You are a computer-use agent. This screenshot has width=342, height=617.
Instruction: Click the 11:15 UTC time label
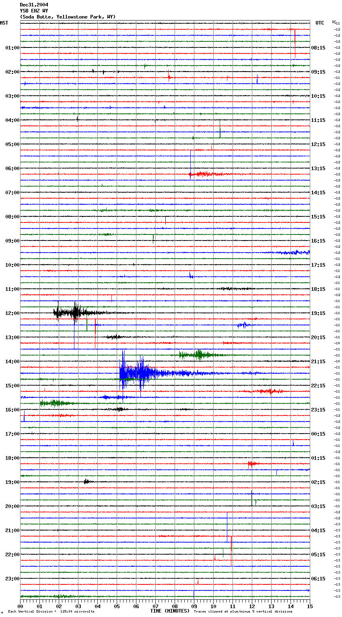(x=318, y=120)
